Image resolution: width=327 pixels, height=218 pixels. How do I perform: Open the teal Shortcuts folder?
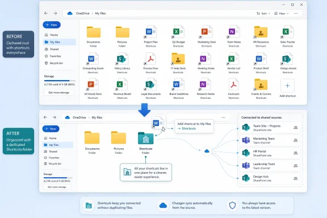145,138
